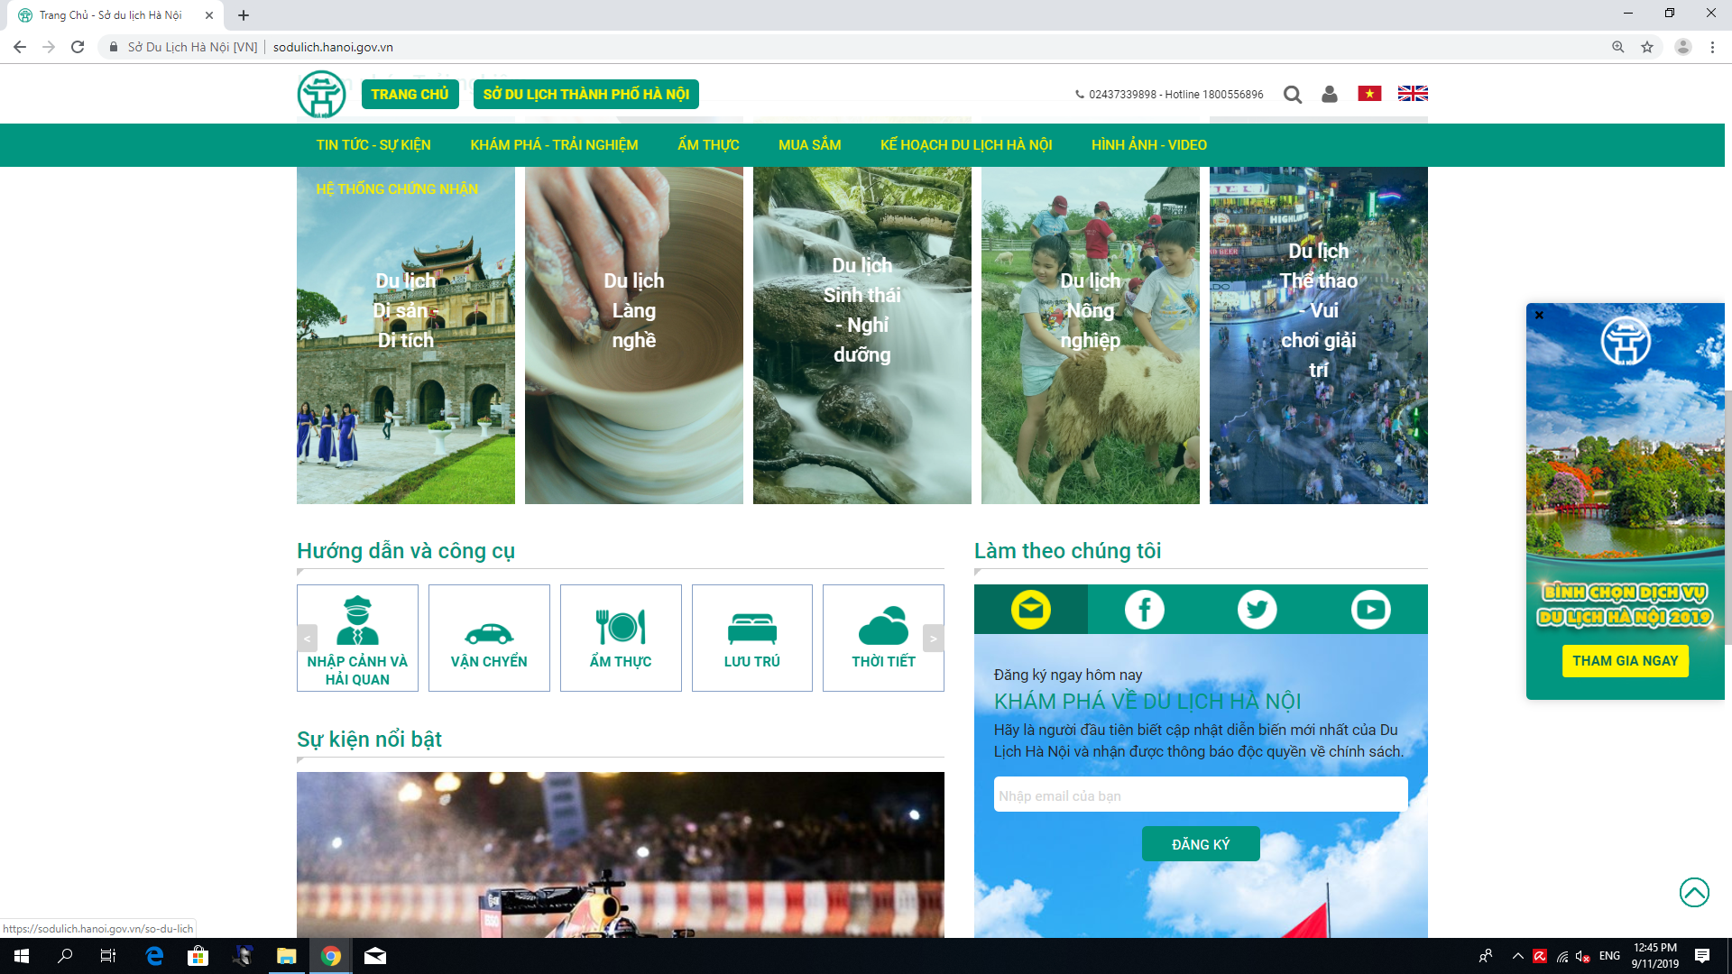Open Khám Phá - Trải Nghiệm menu

tap(554, 145)
